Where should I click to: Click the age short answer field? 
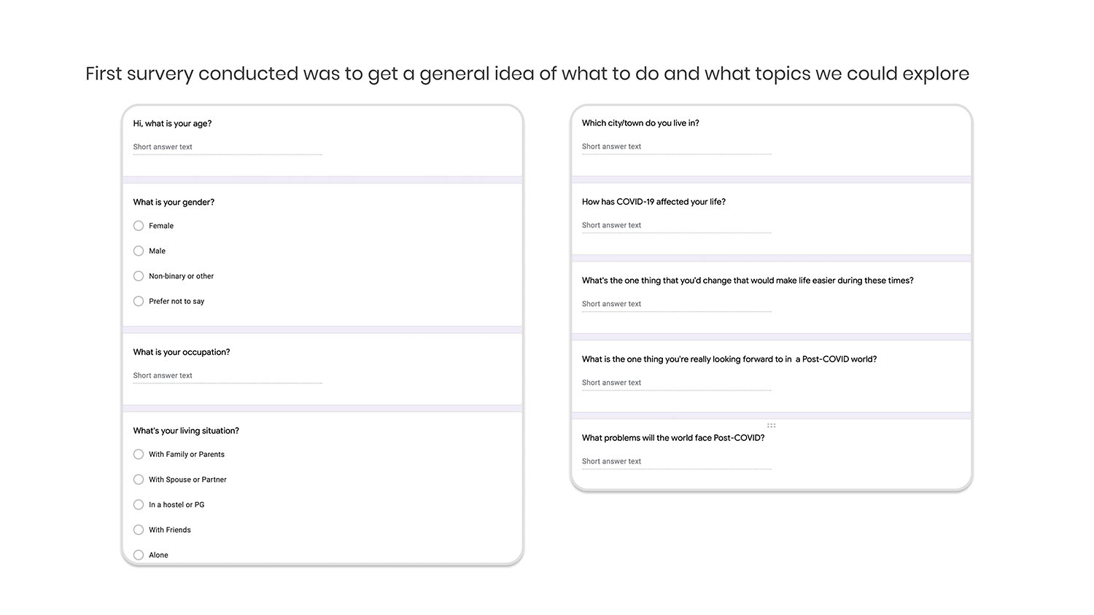click(x=227, y=147)
